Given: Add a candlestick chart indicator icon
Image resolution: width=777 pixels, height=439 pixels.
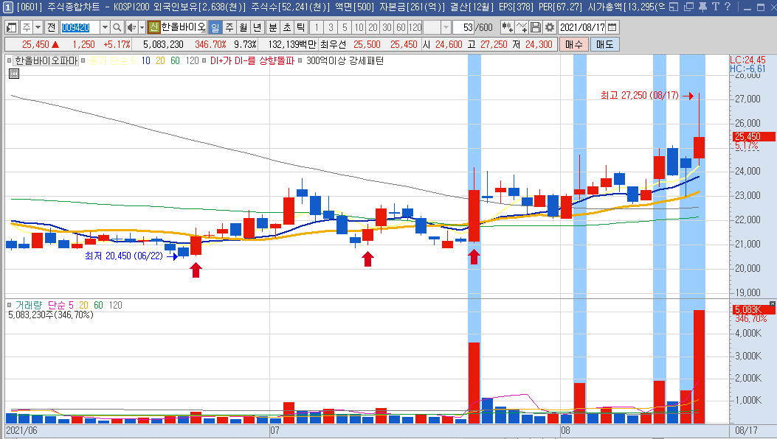Looking at the screenshot, I should coord(507,27).
